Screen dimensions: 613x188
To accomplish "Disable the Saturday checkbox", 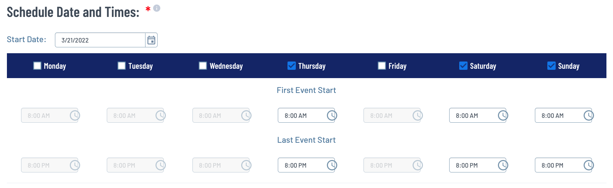I will 463,66.
